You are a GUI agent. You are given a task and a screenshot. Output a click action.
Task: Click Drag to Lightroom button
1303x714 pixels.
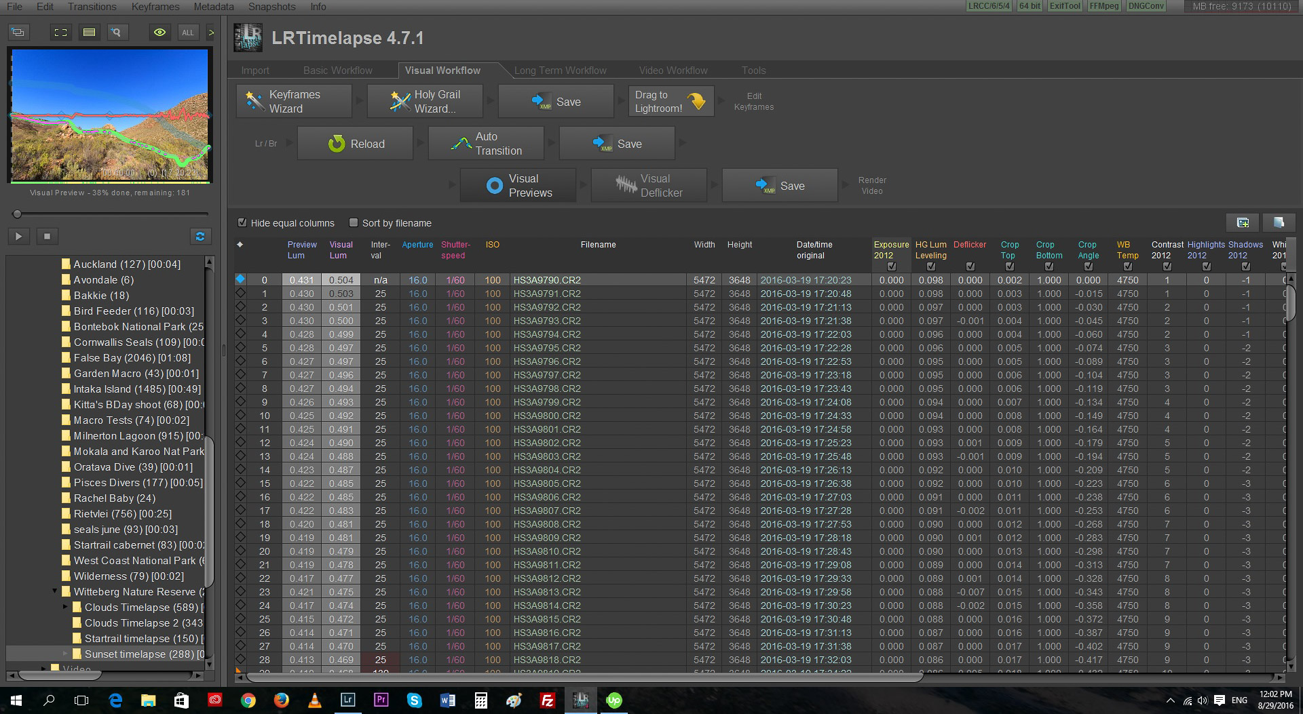pos(671,102)
